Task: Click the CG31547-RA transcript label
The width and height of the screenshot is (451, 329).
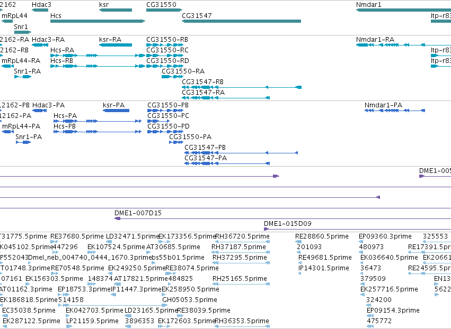Action: (x=203, y=93)
